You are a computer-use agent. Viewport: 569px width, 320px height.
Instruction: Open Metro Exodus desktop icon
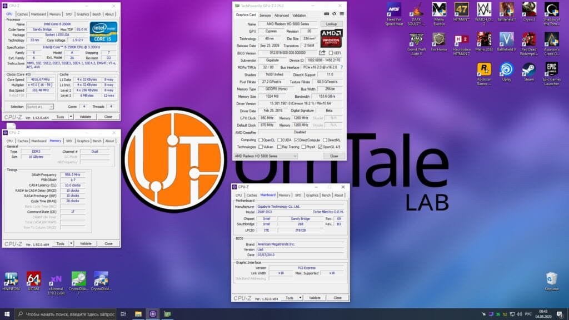click(x=439, y=14)
